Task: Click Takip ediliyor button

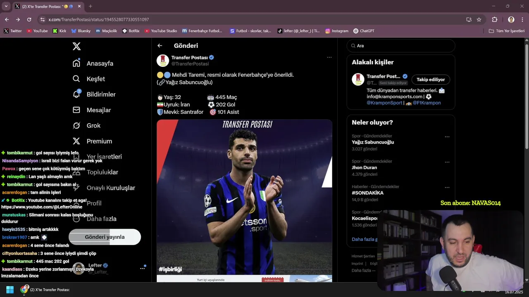Action: coord(431,80)
